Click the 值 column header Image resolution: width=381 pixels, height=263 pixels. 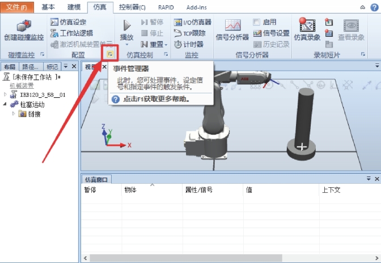coord(281,190)
